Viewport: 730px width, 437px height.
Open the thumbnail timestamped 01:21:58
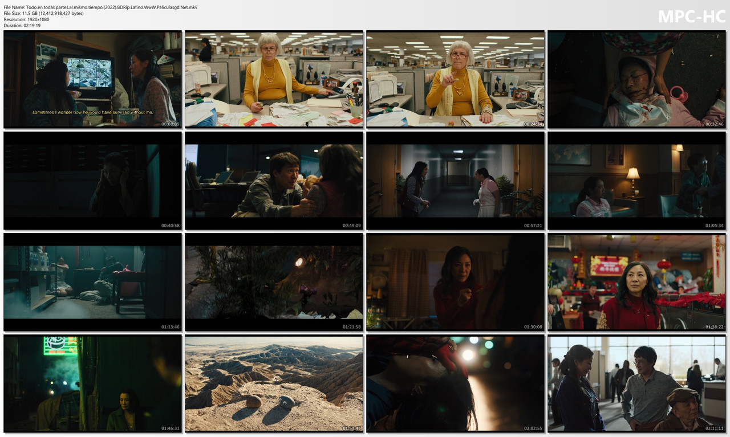pos(274,282)
